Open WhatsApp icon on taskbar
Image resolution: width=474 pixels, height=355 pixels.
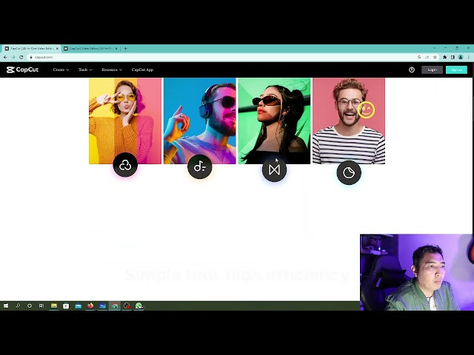[x=139, y=305]
